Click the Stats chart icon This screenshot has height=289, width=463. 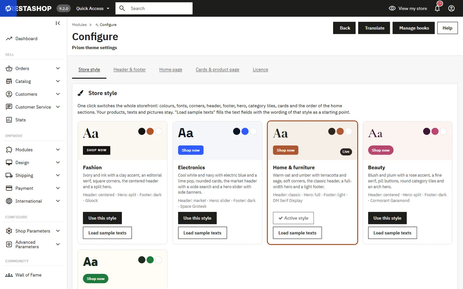click(9, 120)
